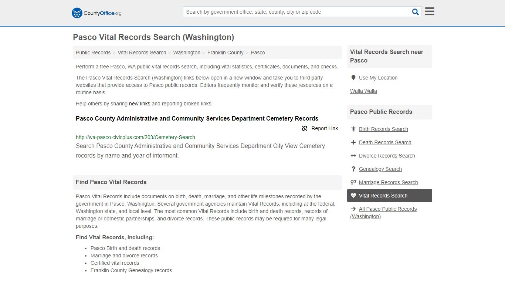This screenshot has width=505, height=284.
Task: Click the location pin icon
Action: pyautogui.click(x=353, y=78)
